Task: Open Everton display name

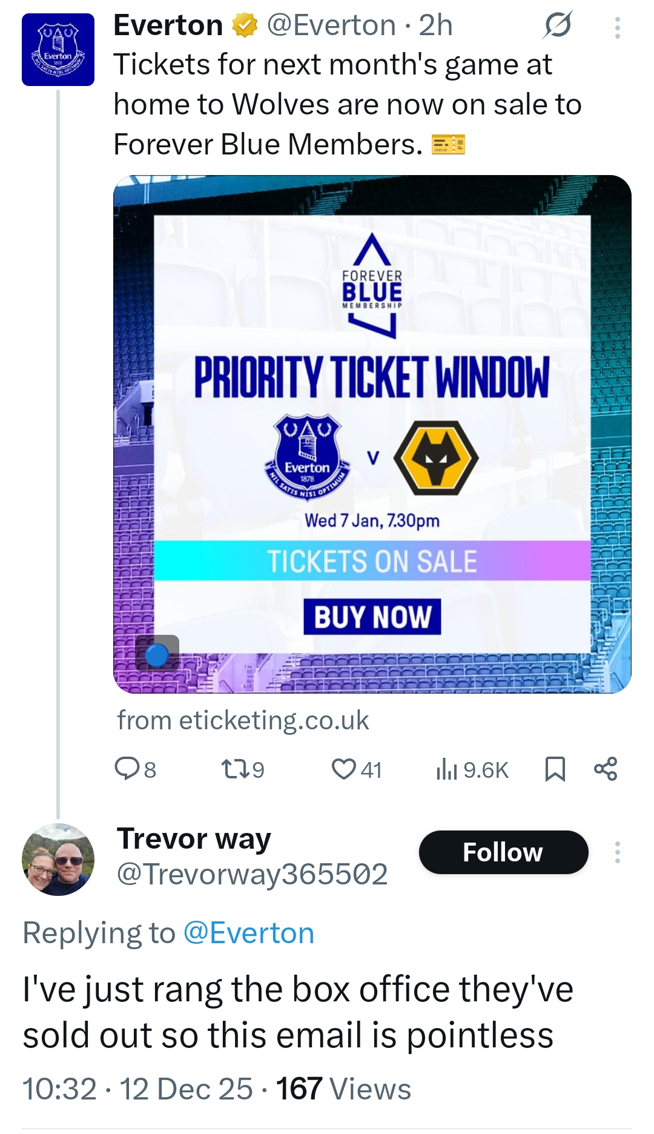Action: point(168,25)
